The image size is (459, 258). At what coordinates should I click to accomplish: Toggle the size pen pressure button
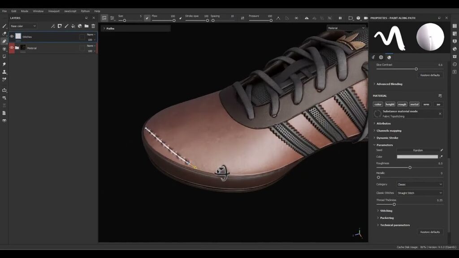(x=147, y=18)
